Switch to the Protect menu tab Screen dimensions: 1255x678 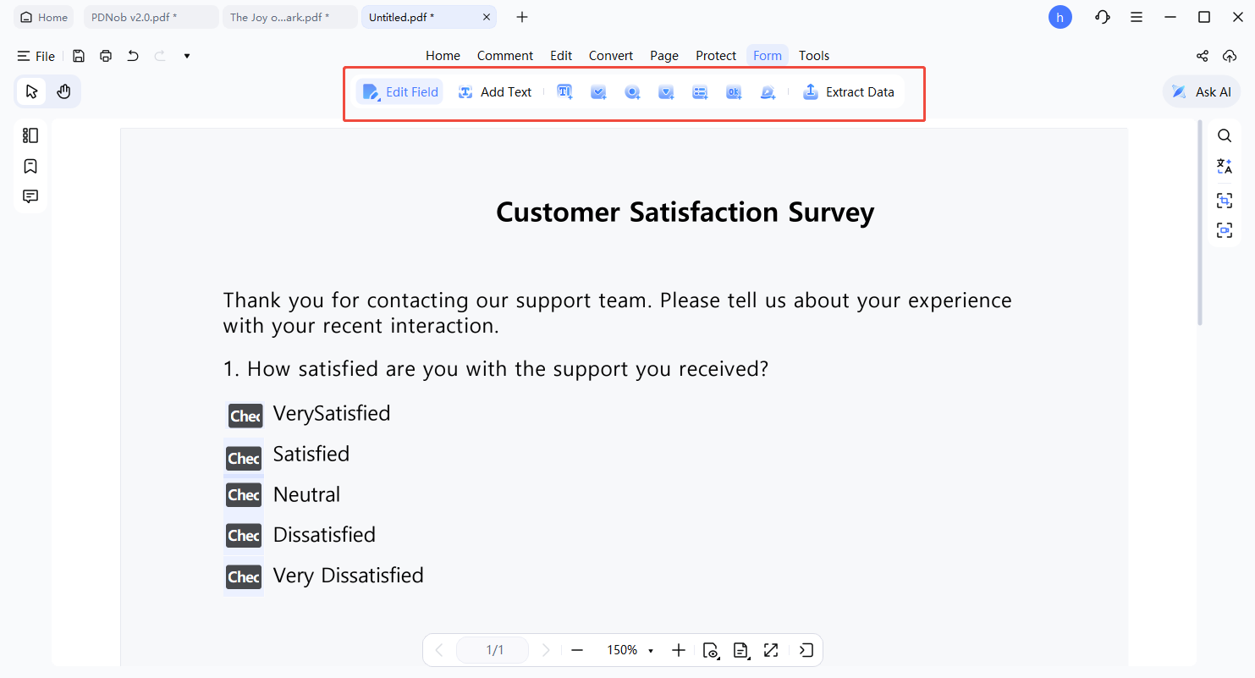pos(715,56)
